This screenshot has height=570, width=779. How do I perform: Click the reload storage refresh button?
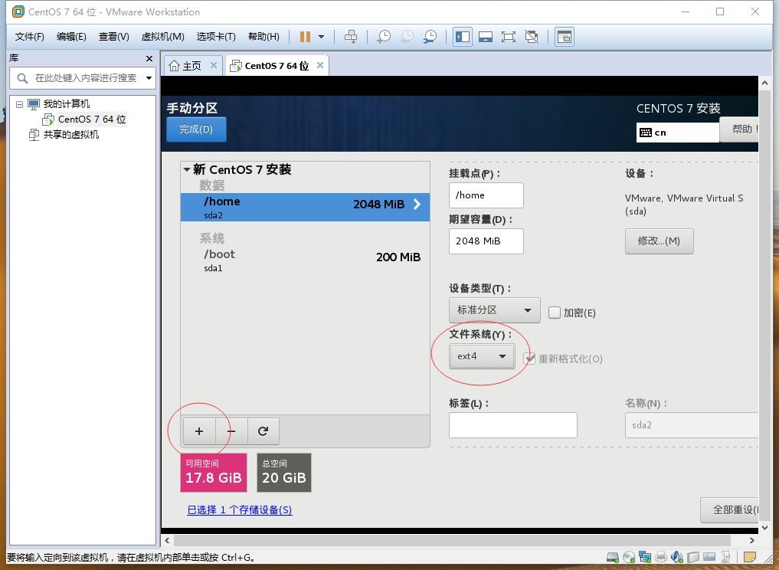(x=263, y=431)
